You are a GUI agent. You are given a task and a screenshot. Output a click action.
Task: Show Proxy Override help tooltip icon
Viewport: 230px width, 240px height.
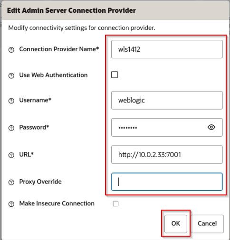[x=11, y=182]
